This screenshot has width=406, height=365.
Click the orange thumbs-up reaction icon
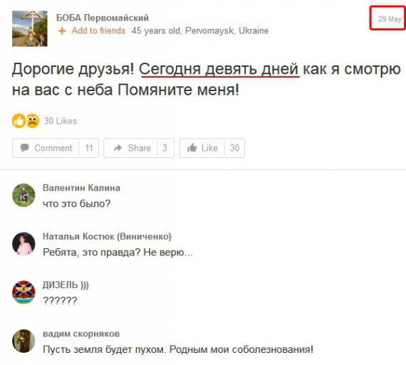(19, 121)
